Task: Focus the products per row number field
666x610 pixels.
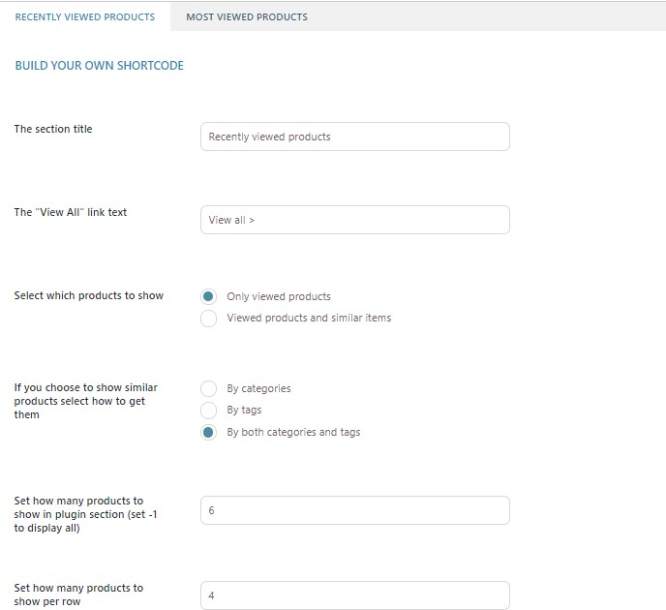Action: point(354,595)
